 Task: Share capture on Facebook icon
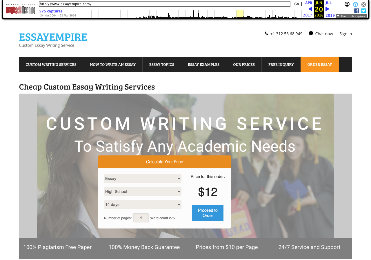[x=357, y=11]
